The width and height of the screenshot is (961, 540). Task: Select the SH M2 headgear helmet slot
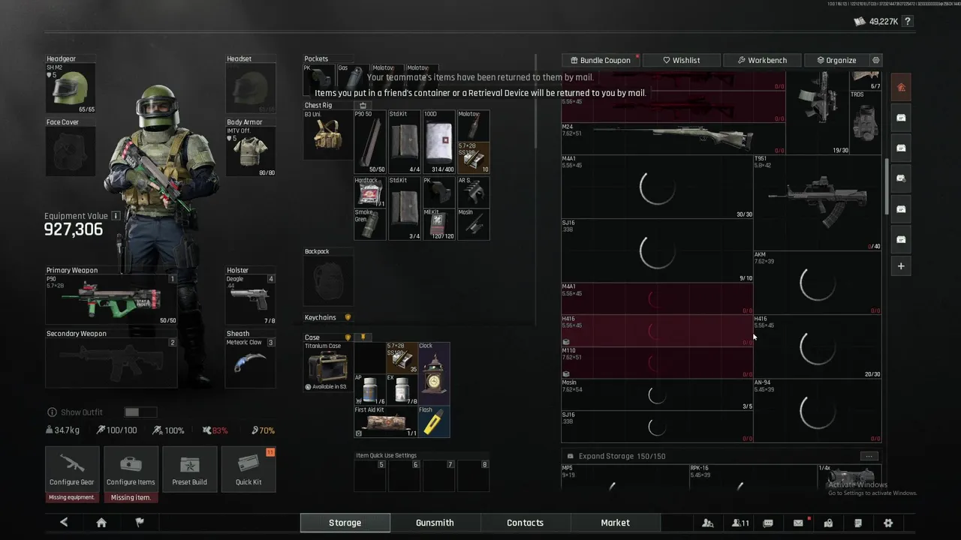click(x=71, y=88)
